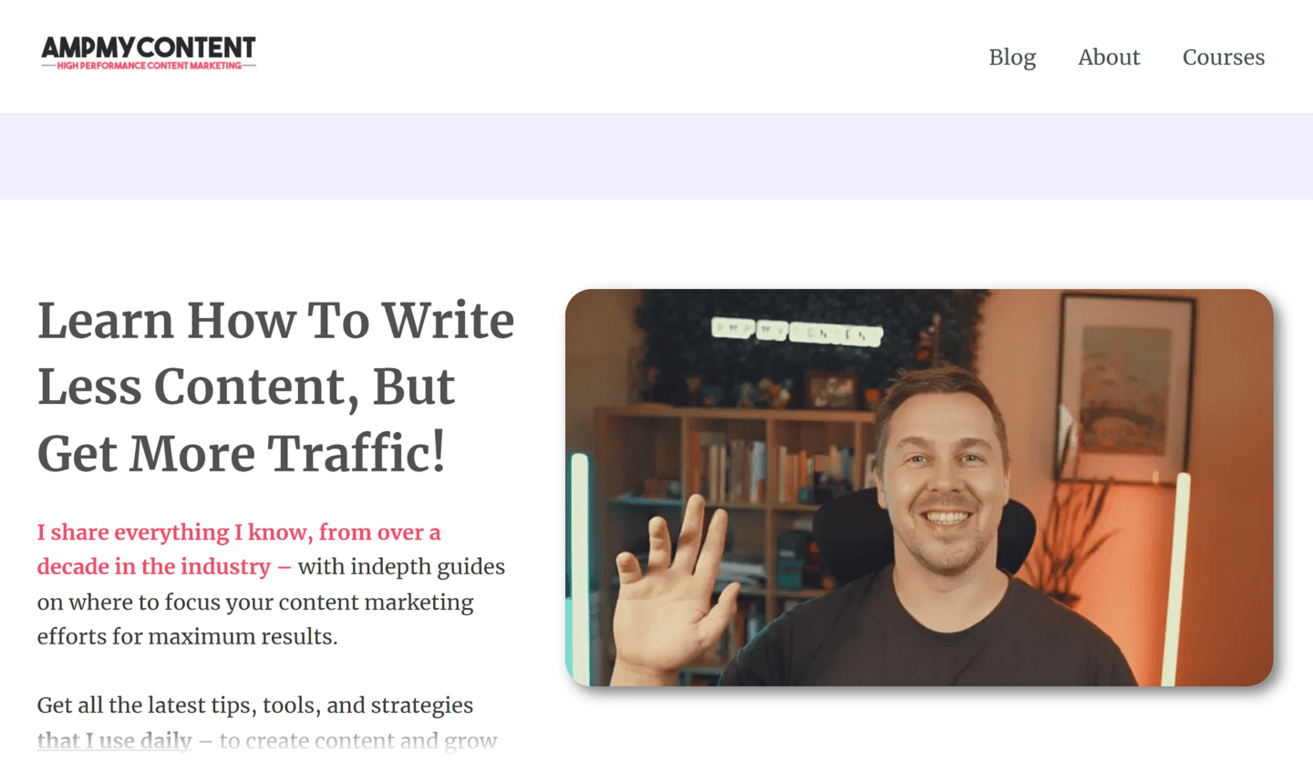This screenshot has width=1313, height=762.
Task: Go to the About page
Action: click(x=1109, y=57)
